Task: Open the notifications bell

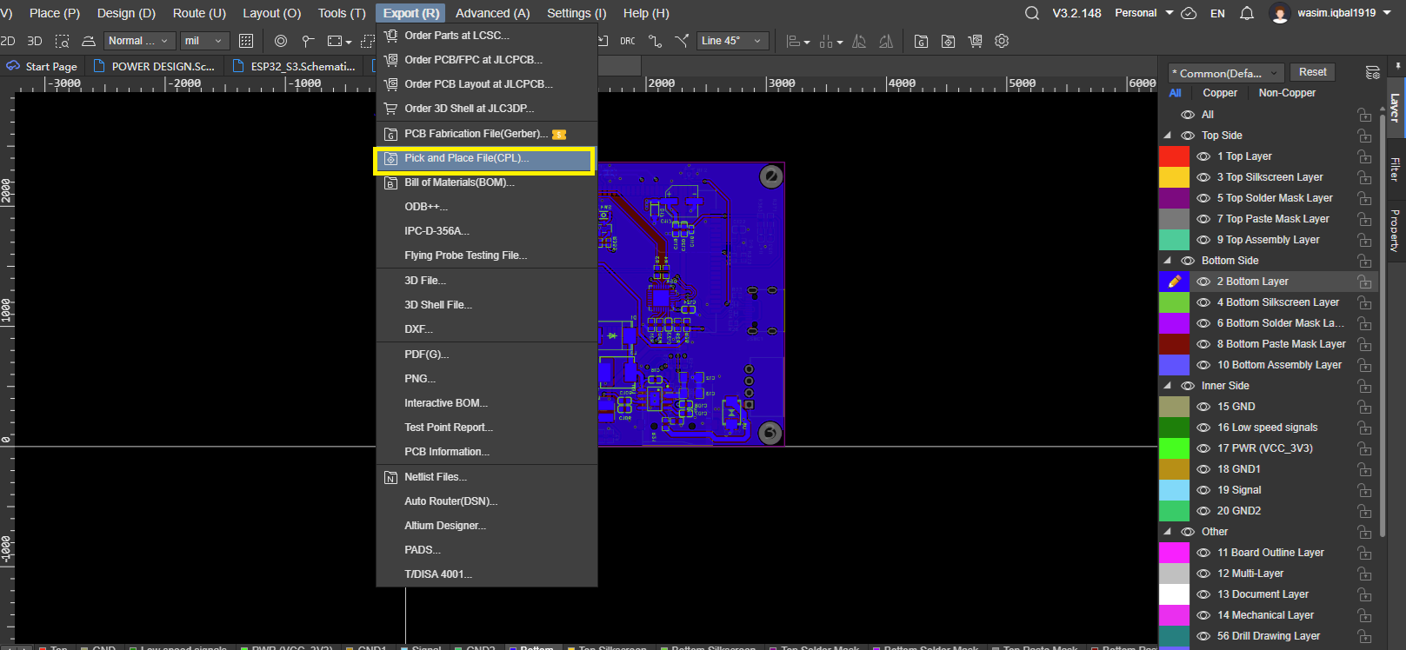Action: (1247, 13)
